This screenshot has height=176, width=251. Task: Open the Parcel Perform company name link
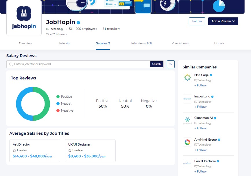pyautogui.click(x=205, y=161)
